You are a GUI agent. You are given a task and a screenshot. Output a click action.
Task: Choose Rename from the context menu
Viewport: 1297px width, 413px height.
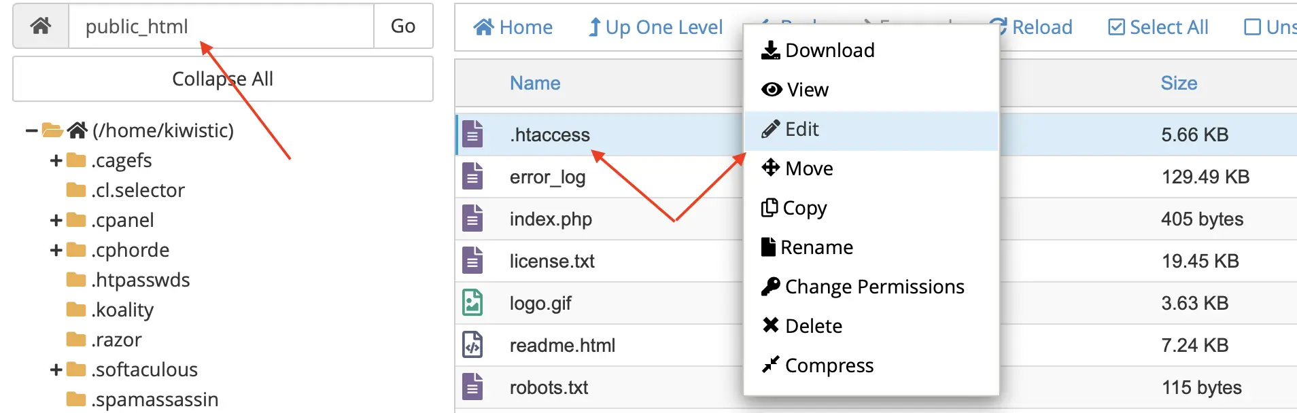coord(871,247)
